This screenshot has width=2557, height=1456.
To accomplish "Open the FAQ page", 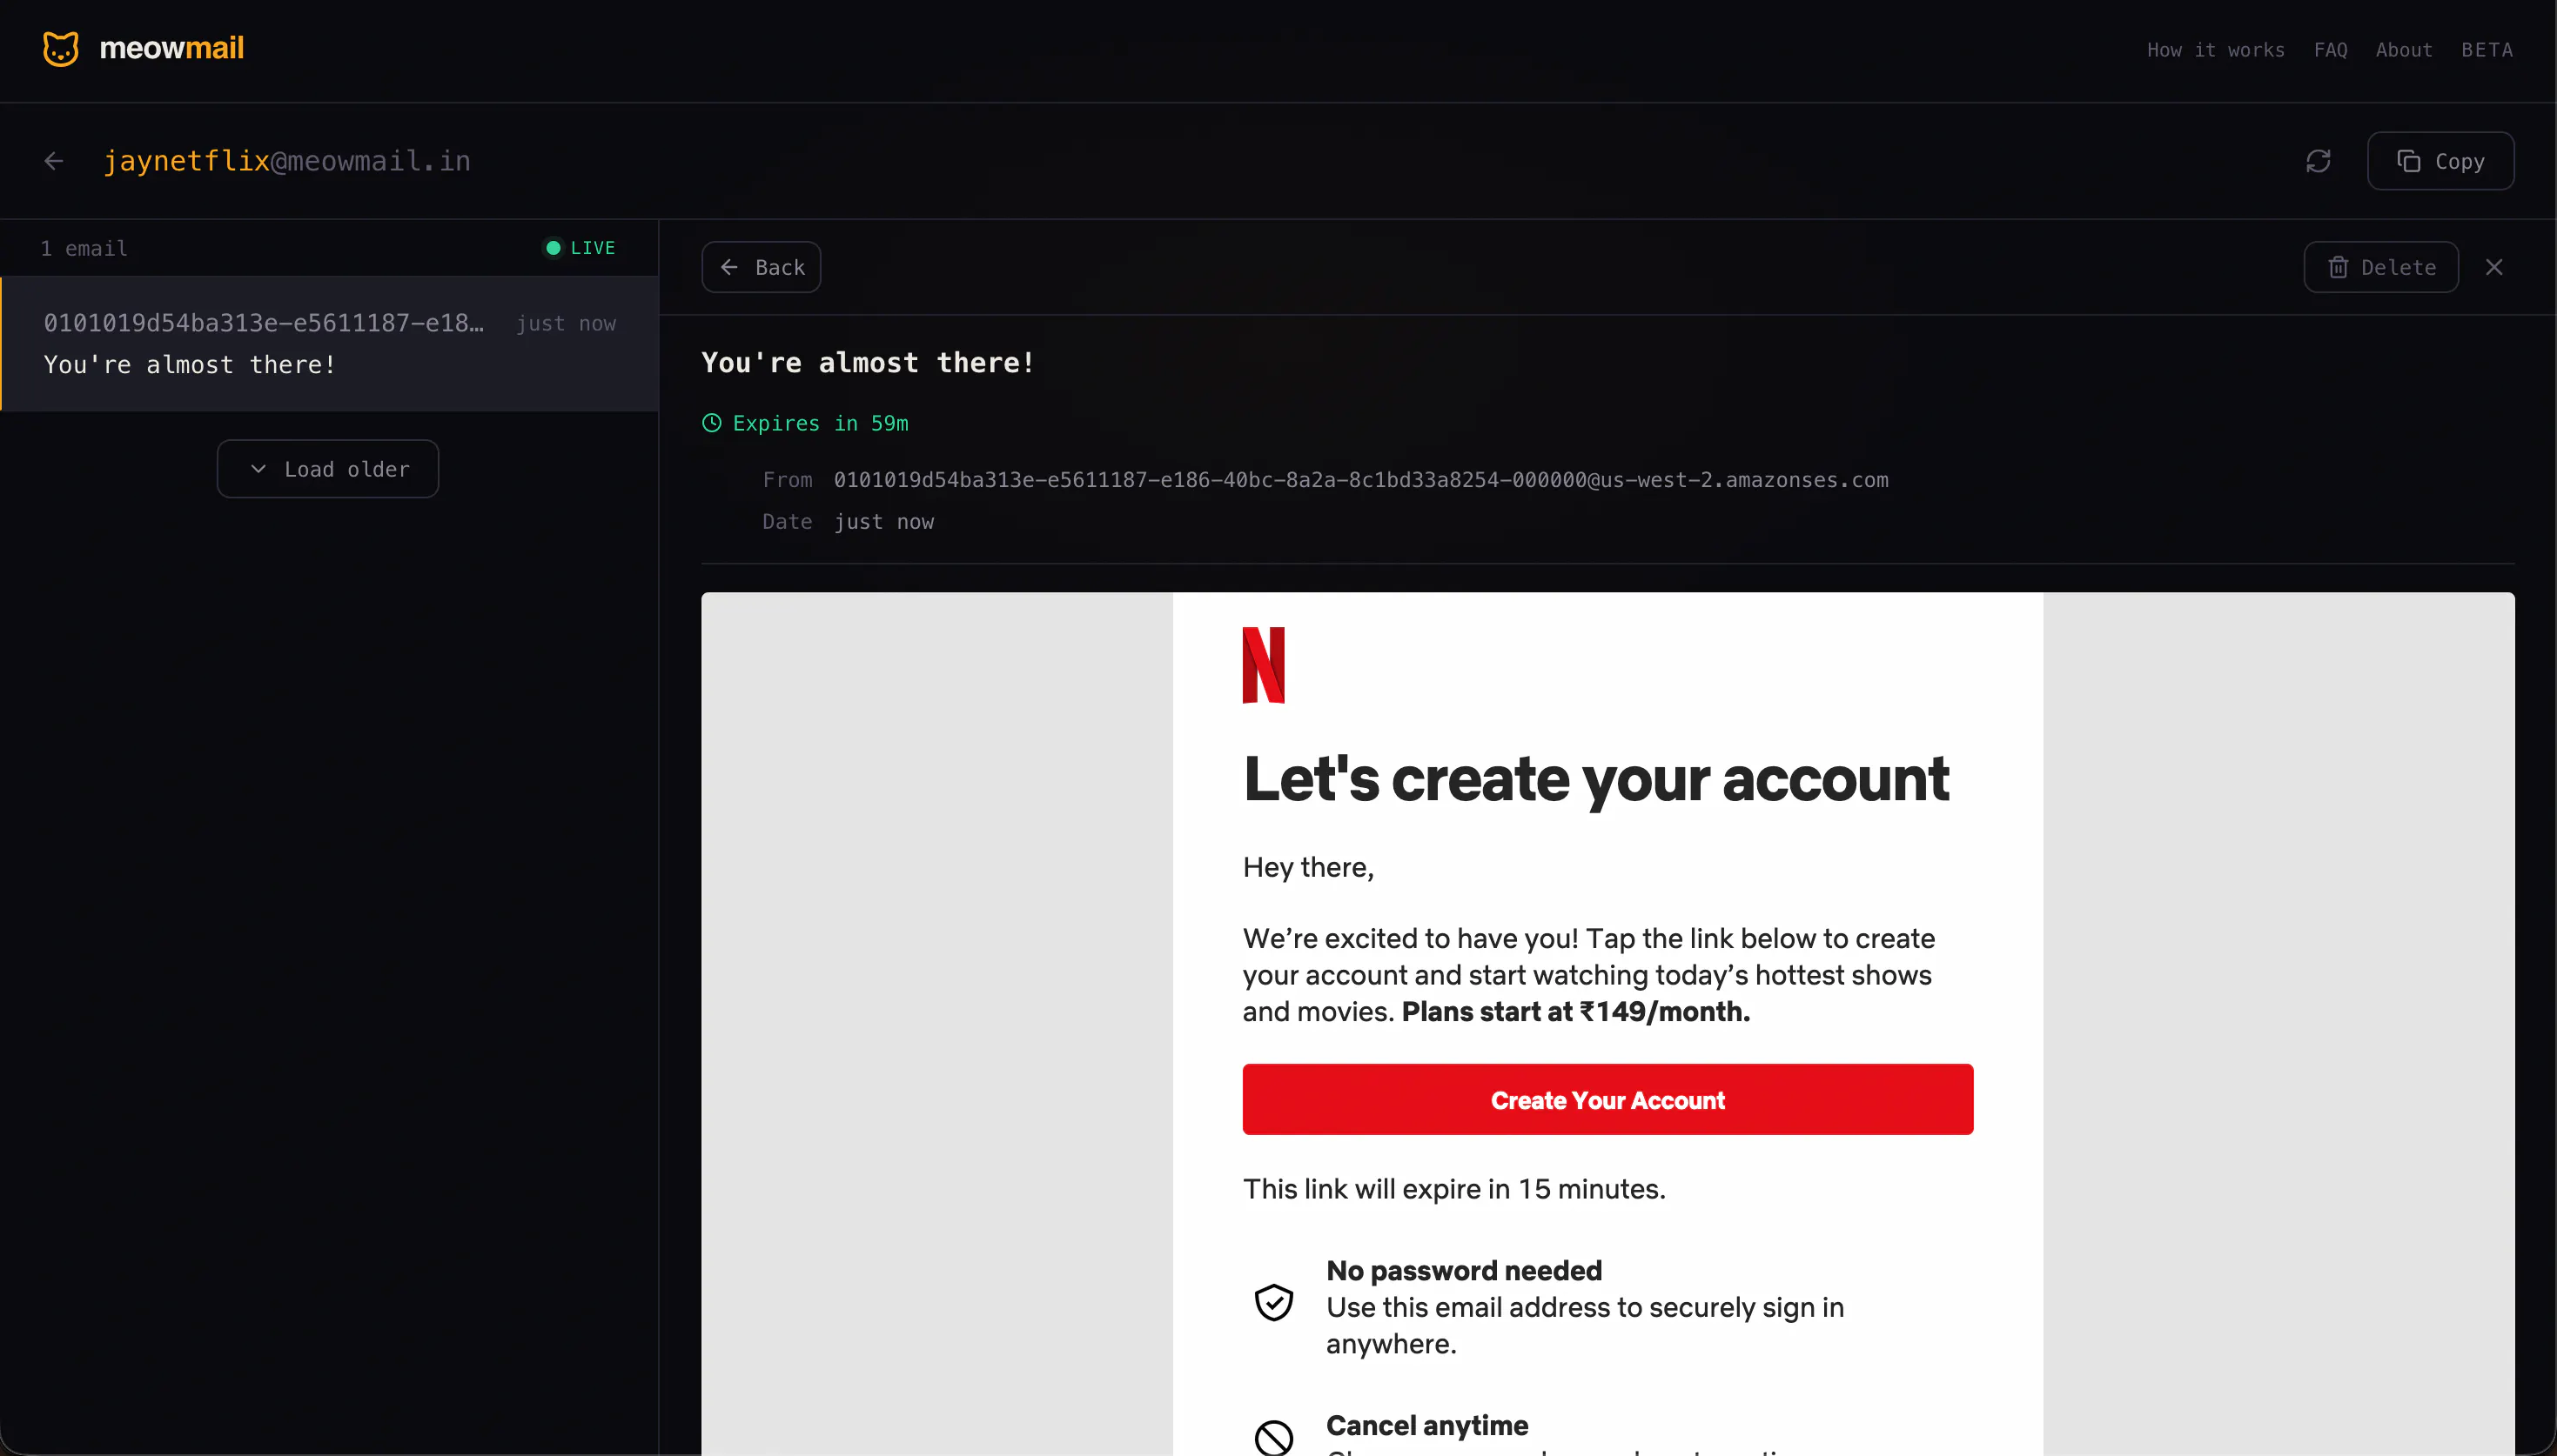I will tap(2331, 50).
